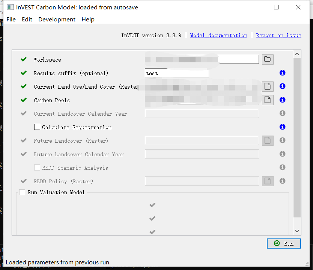Enable Run Valuation Model checkbox
Viewport: 313px width, 270px height.
(22, 192)
